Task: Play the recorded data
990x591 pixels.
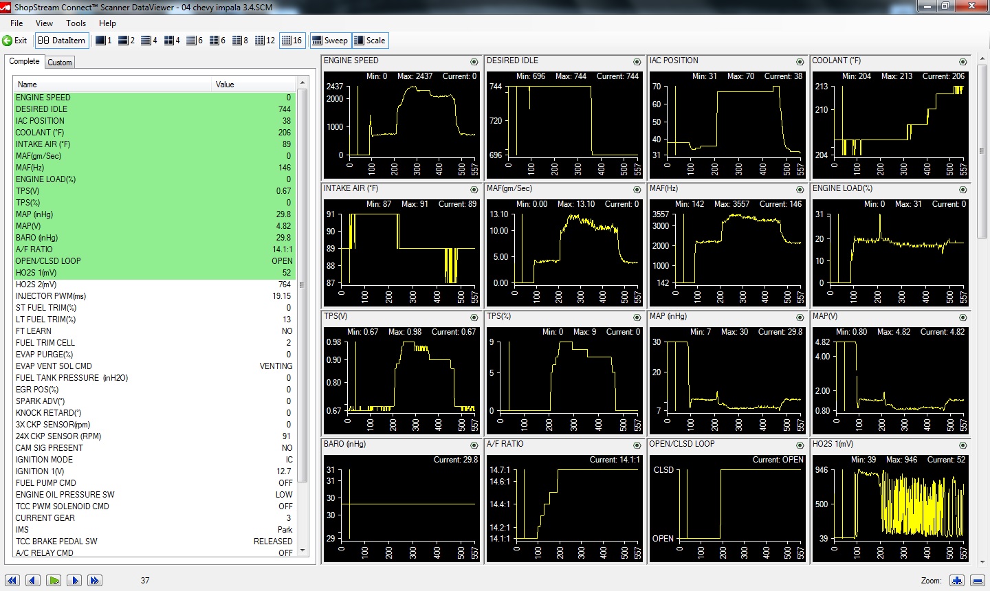Action: (x=54, y=580)
